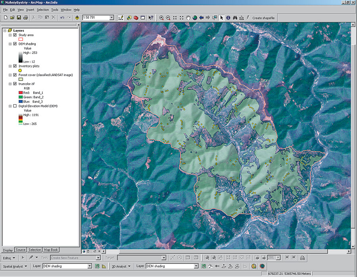Collapse the Layers data frame
This screenshot has height=277, width=357.
pos(5,31)
